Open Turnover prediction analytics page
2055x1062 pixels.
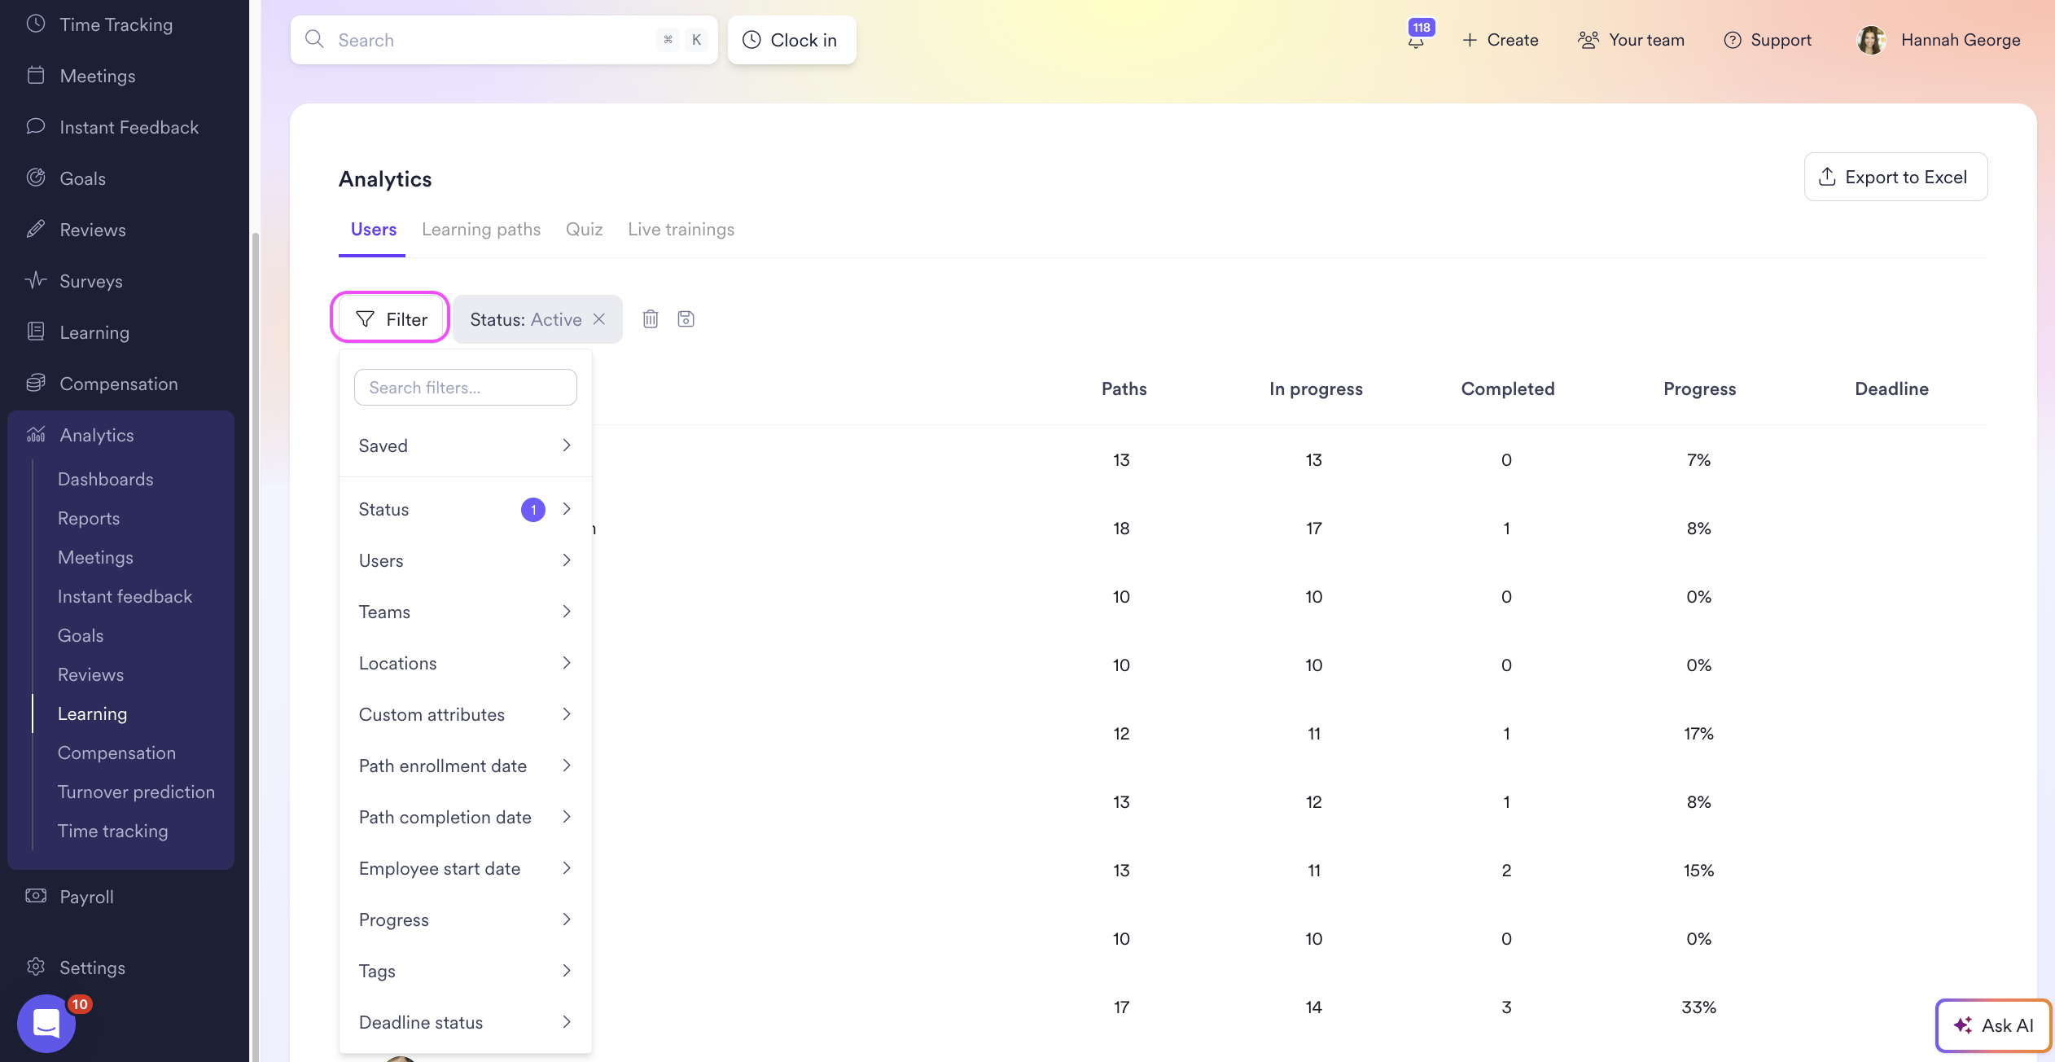click(136, 792)
